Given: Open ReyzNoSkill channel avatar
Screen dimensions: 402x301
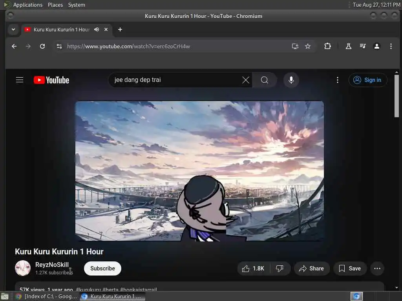Looking at the screenshot, I should [22, 268].
